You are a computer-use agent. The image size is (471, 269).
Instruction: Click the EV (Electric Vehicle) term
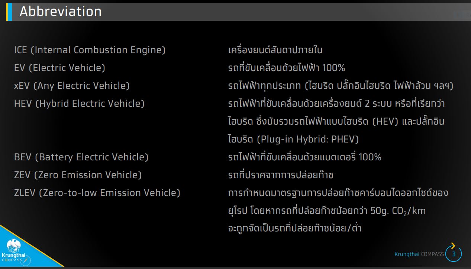pyautogui.click(x=59, y=68)
